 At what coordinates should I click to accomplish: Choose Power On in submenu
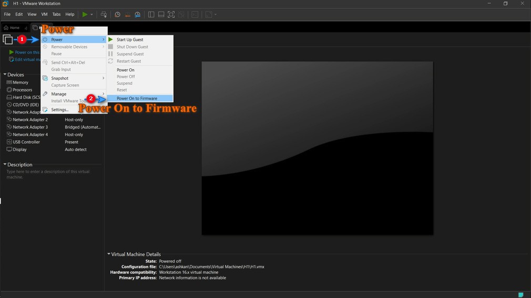coord(140,70)
